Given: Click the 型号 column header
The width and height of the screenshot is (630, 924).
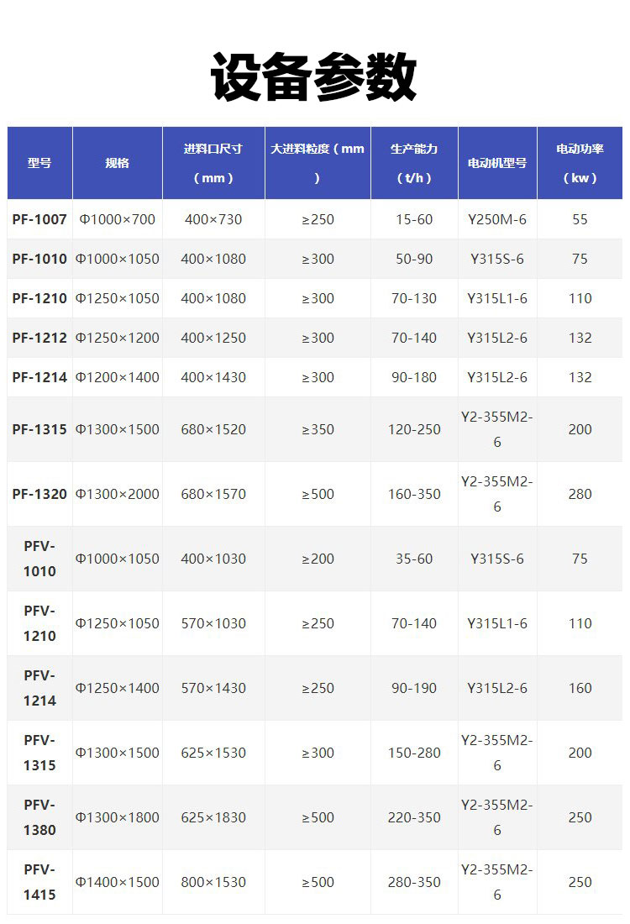Looking at the screenshot, I should tap(39, 163).
